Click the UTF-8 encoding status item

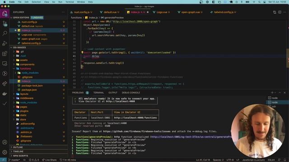click(230, 160)
